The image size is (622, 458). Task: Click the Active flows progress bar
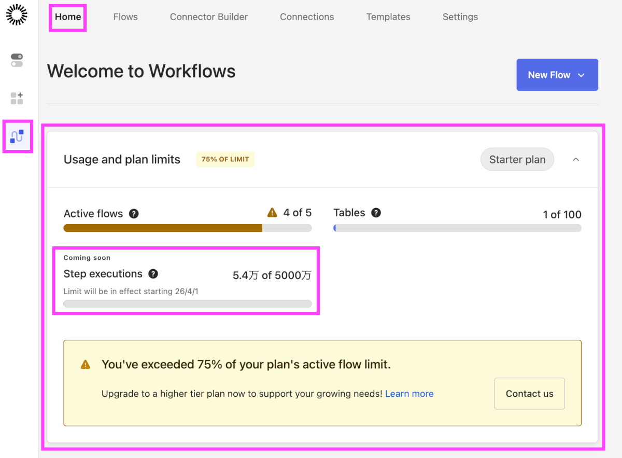click(187, 228)
